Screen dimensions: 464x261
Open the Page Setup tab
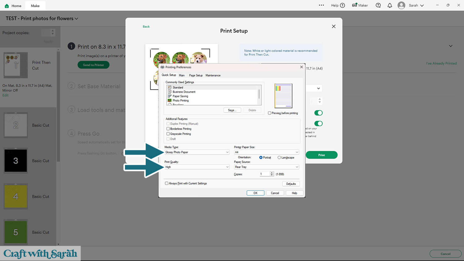point(196,75)
